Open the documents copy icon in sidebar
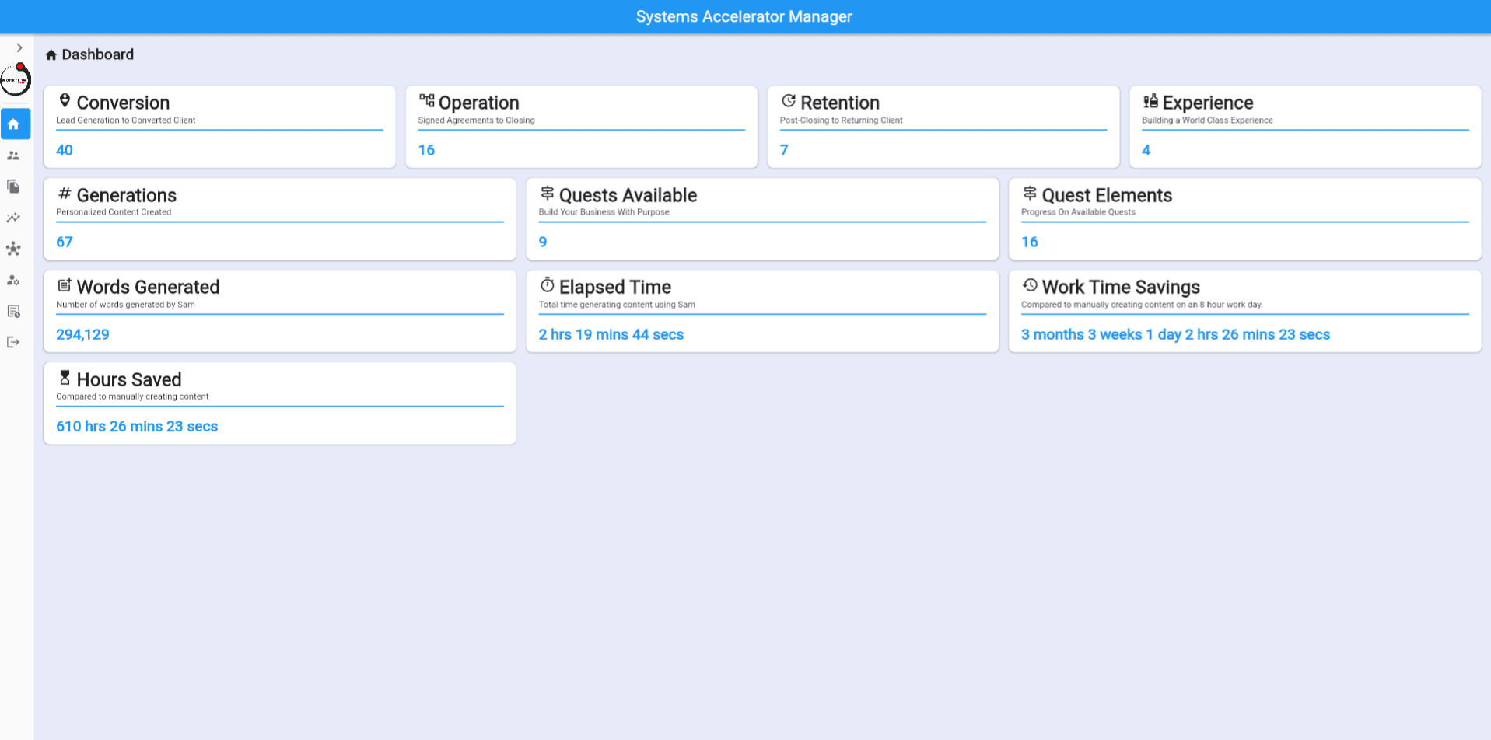 13,187
